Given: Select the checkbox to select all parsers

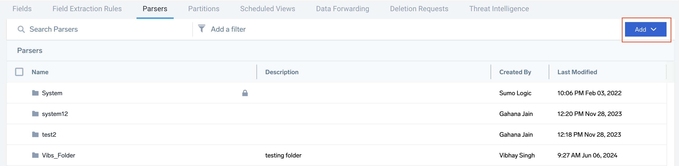Looking at the screenshot, I should pos(19,72).
